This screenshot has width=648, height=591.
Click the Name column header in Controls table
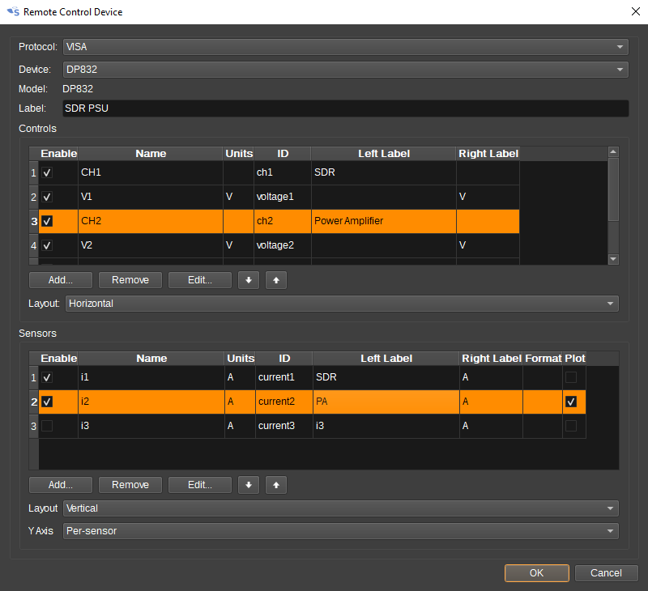tap(151, 153)
